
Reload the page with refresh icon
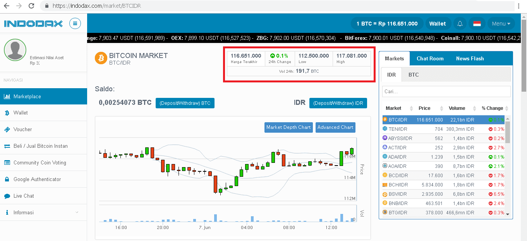point(32,6)
